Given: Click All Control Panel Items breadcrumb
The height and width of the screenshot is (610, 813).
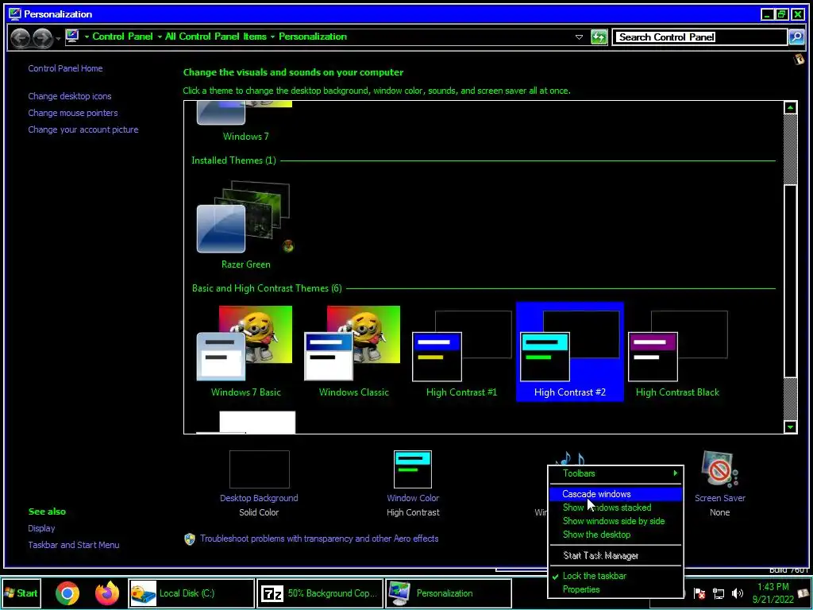Looking at the screenshot, I should coord(216,37).
